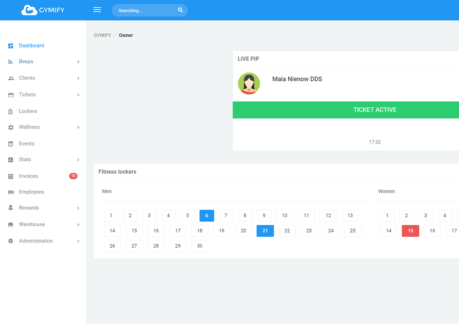The height and width of the screenshot is (324, 459).
Task: Click the red 13 invoices badge
Action: pyautogui.click(x=73, y=176)
